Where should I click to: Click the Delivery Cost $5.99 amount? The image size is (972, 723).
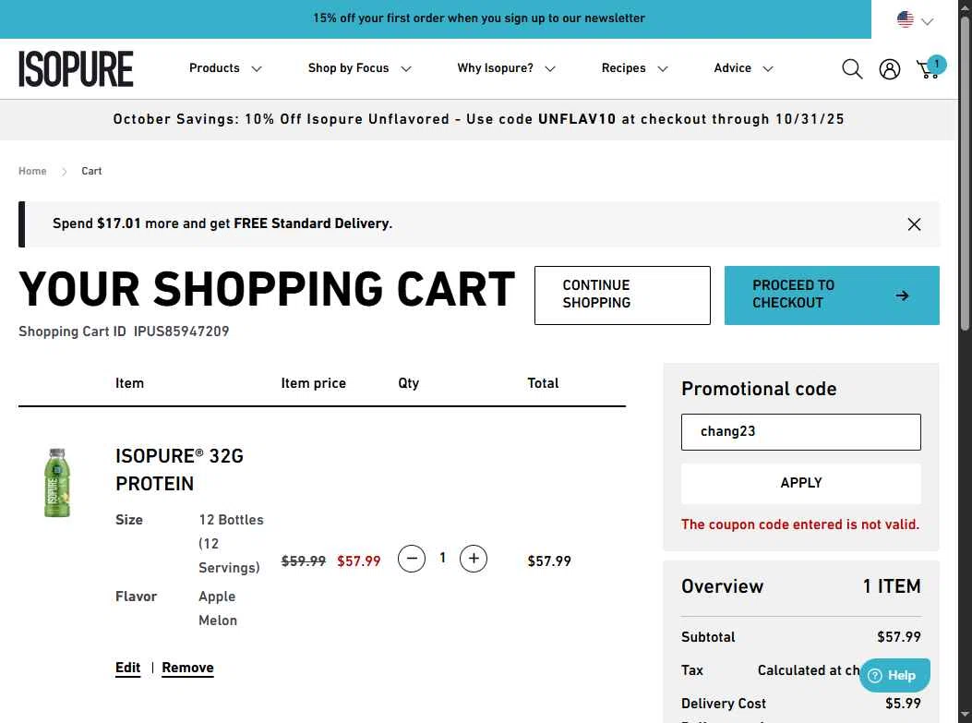coord(903,704)
